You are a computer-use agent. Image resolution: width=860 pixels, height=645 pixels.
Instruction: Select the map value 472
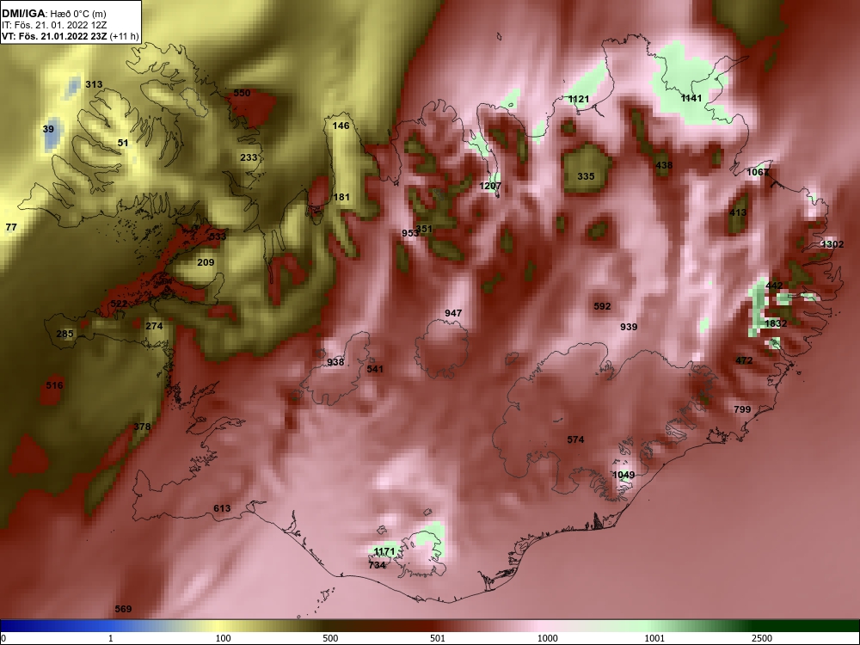(x=744, y=361)
